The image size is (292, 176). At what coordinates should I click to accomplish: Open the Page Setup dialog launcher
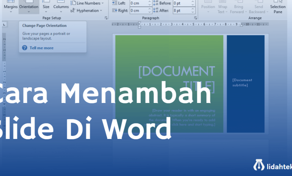pos(106,18)
